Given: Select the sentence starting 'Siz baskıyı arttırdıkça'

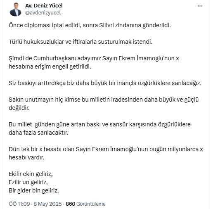Looking at the screenshot, I should click(105, 83).
